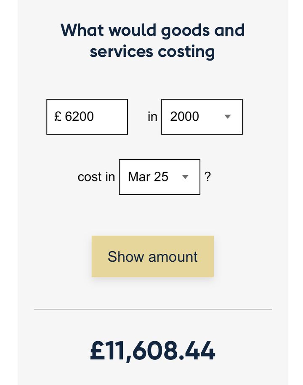Viewport: 303px width, 385px height.
Task: Select the '2000' text in year combo box
Action: tap(185, 117)
